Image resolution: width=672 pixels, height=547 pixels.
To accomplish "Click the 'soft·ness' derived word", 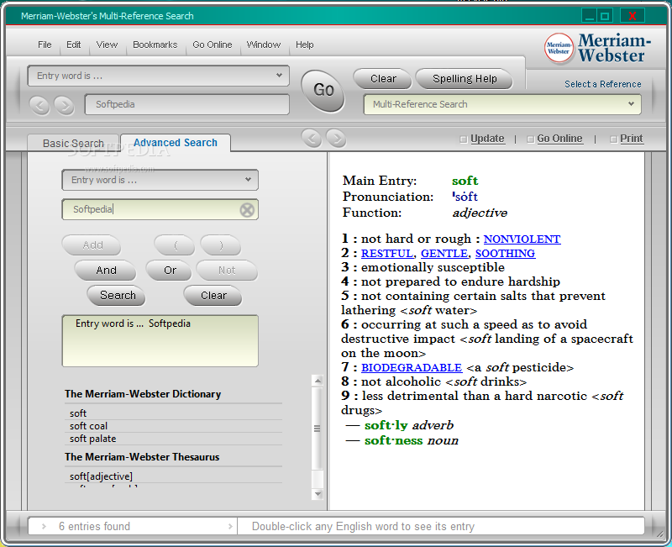I will tap(393, 440).
